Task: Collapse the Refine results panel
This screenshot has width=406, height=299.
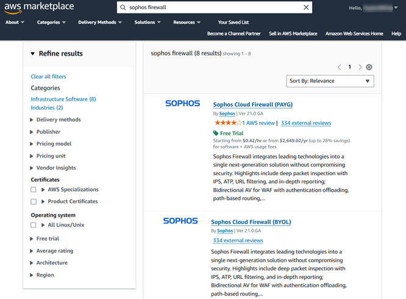Action: (33, 54)
